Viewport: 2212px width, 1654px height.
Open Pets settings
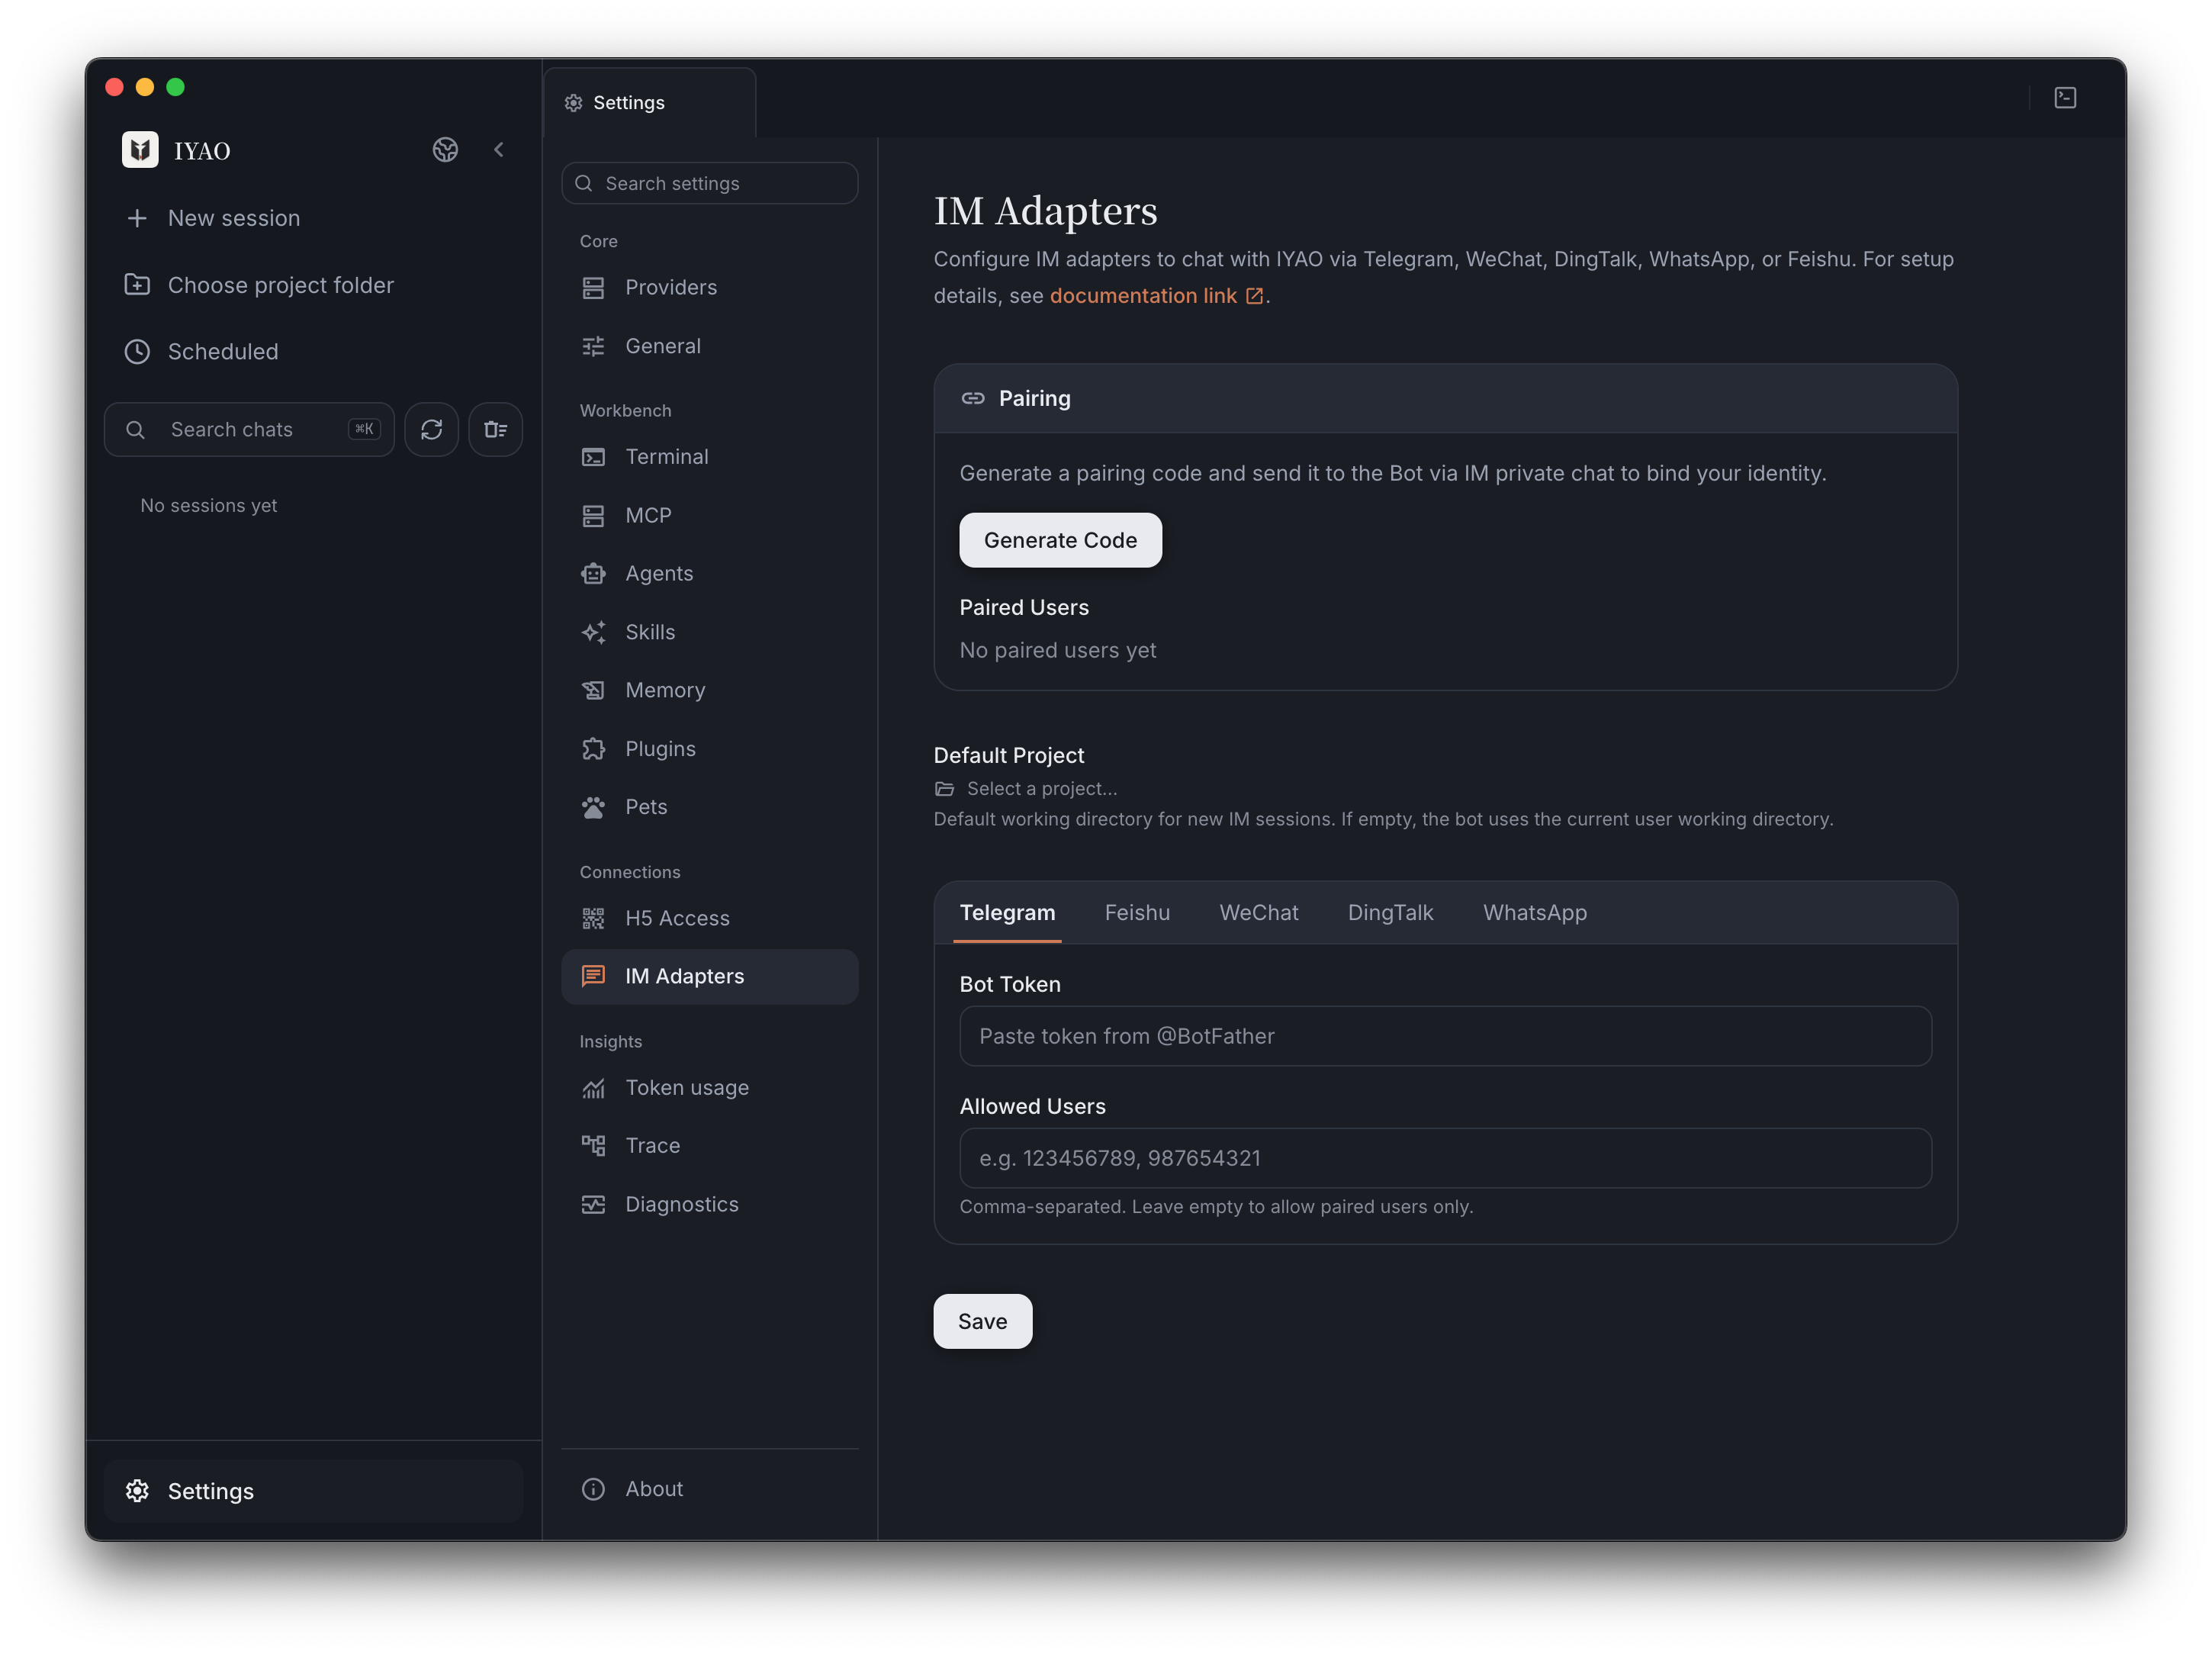(710, 807)
